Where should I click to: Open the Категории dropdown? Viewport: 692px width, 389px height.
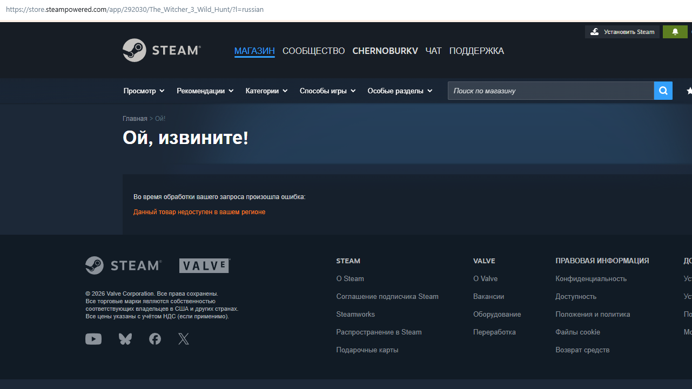click(x=267, y=91)
